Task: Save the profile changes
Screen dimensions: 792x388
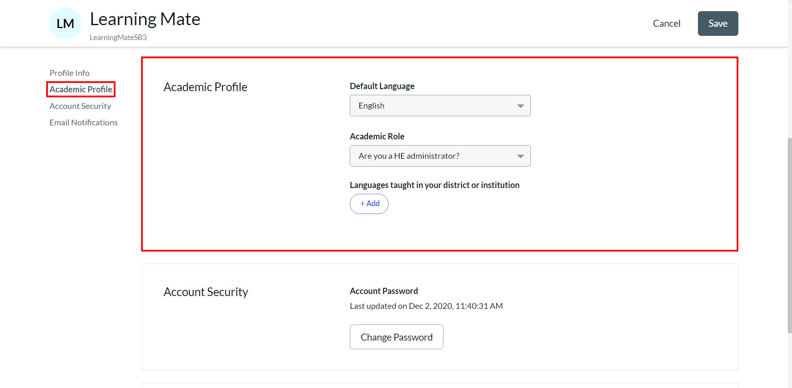Action: [x=718, y=24]
